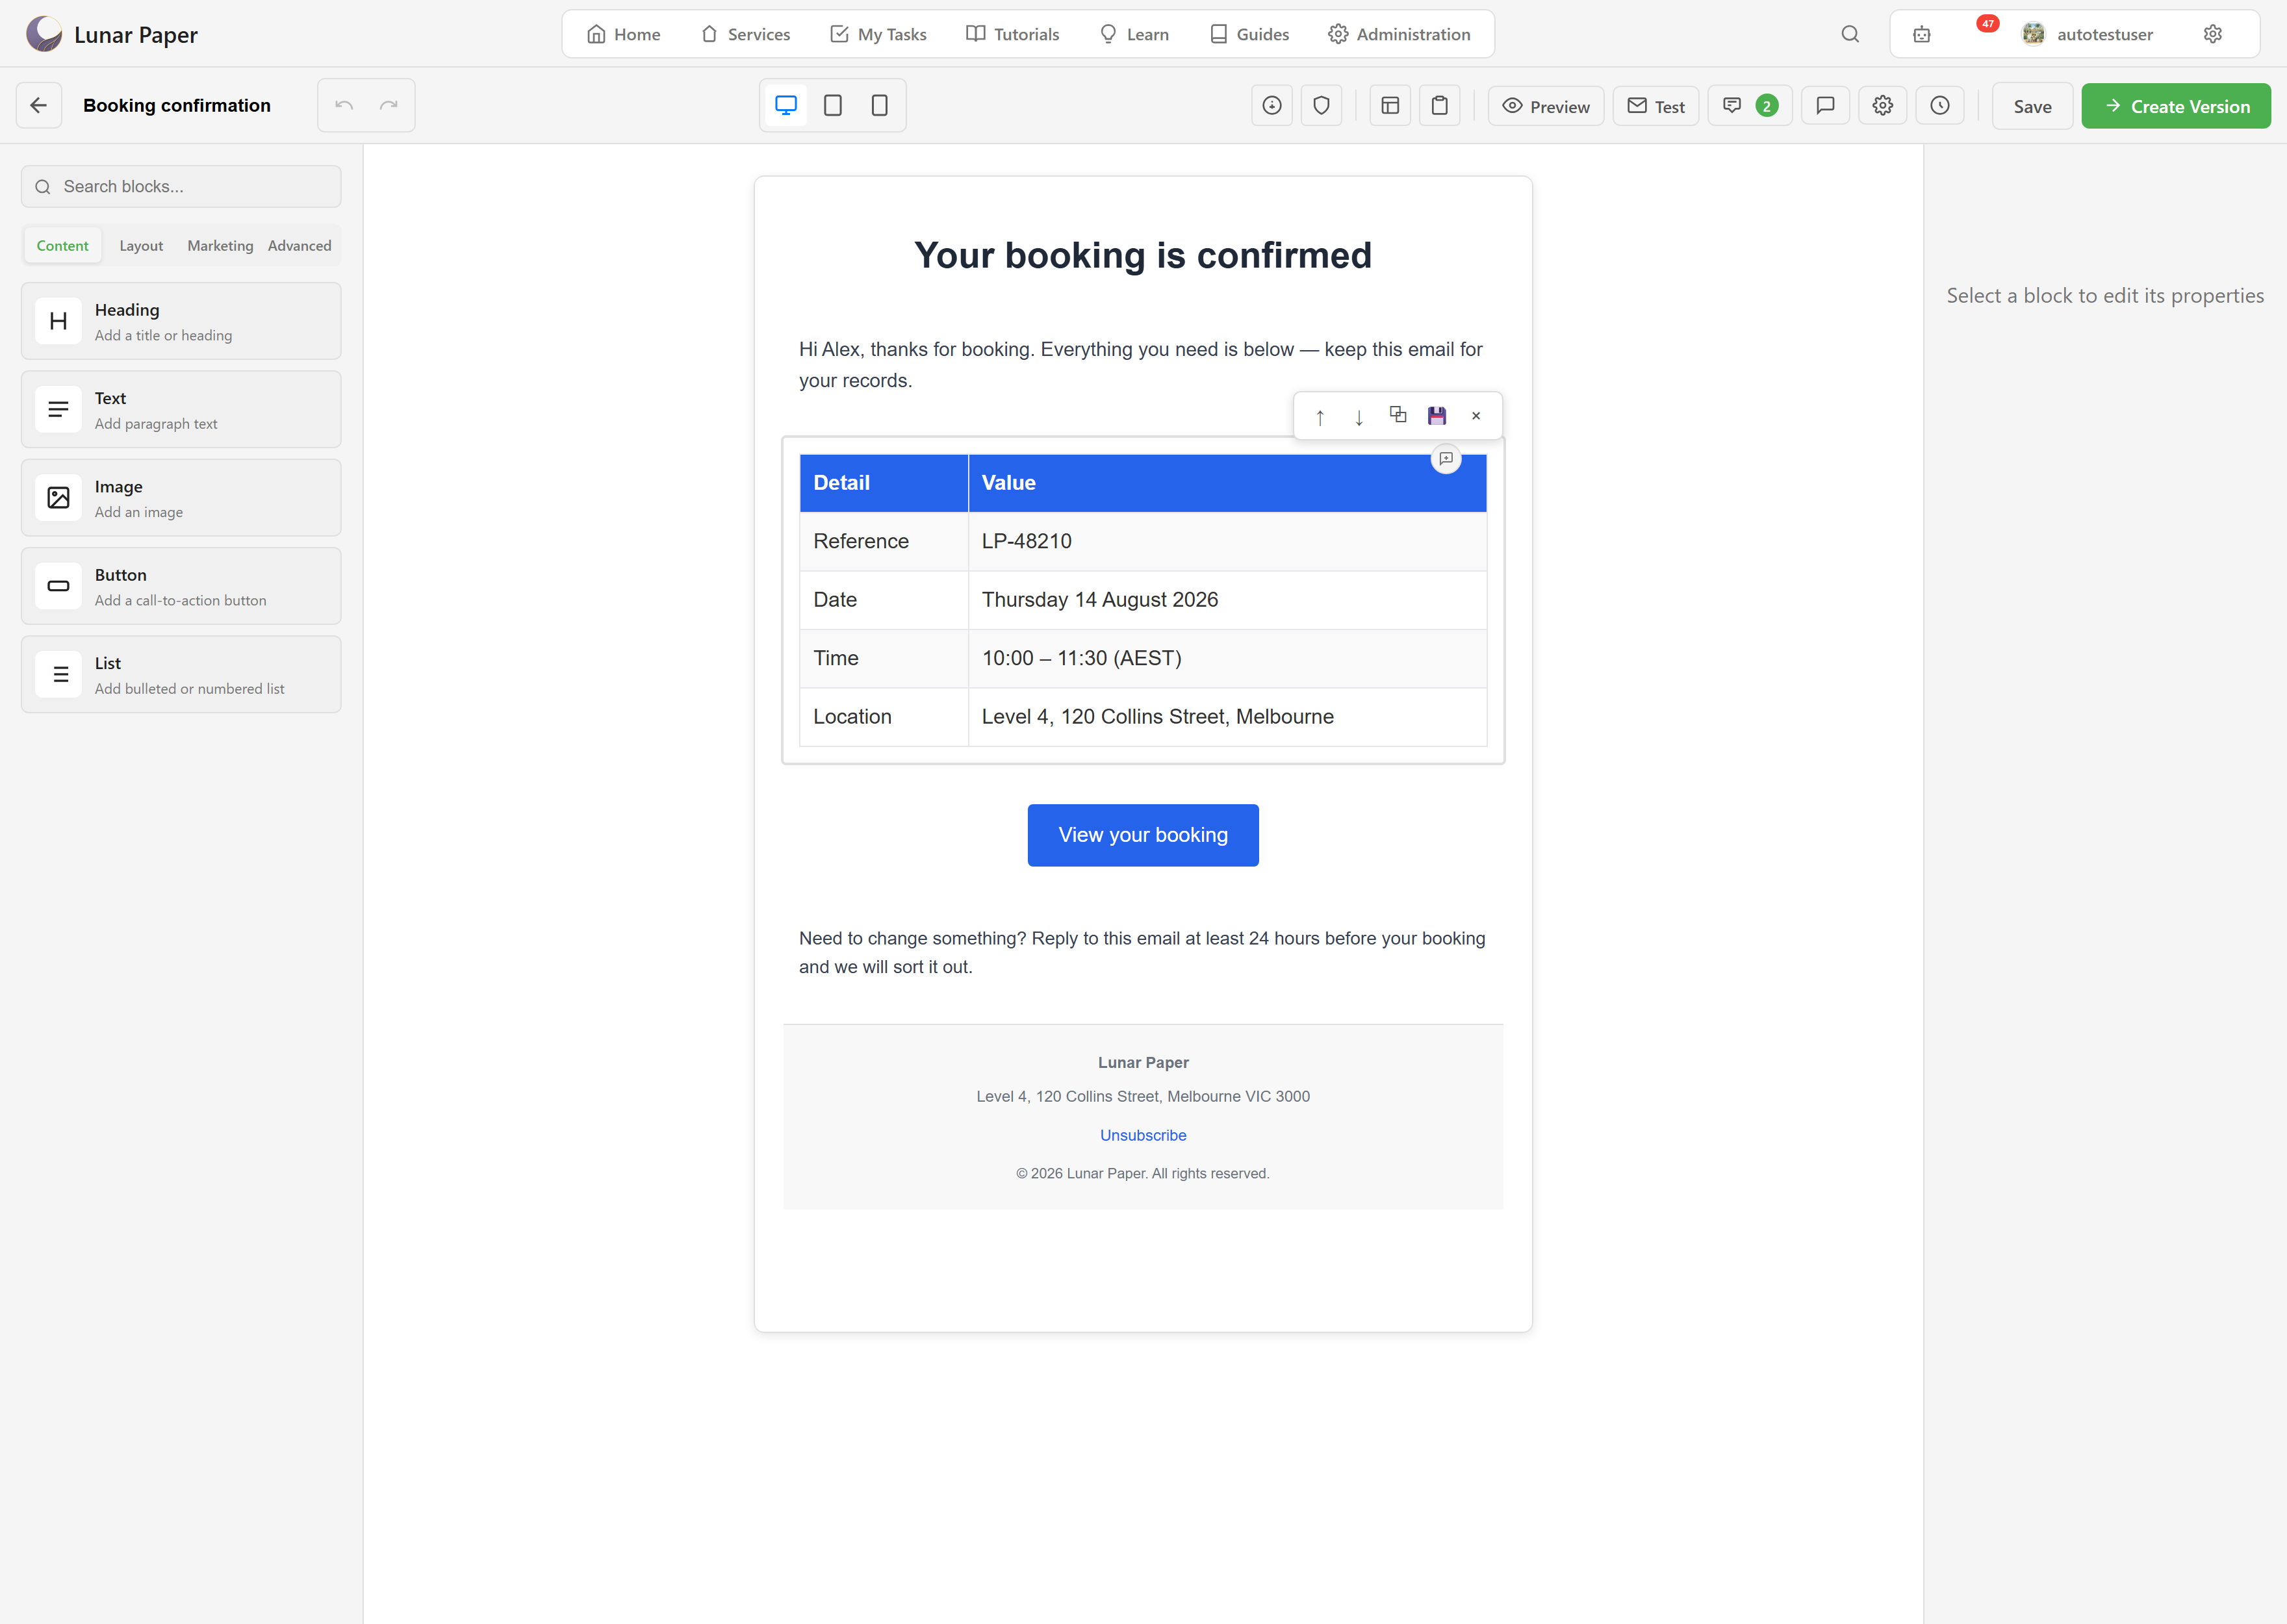Duplicate the selected table block
2287x1624 pixels.
pyautogui.click(x=1398, y=415)
